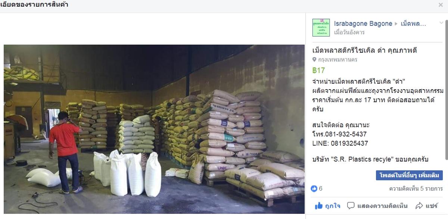This screenshot has height=219, width=448.
Task: Click the แสดงความคิดเห็น comment bubble icon
Action: [351, 206]
